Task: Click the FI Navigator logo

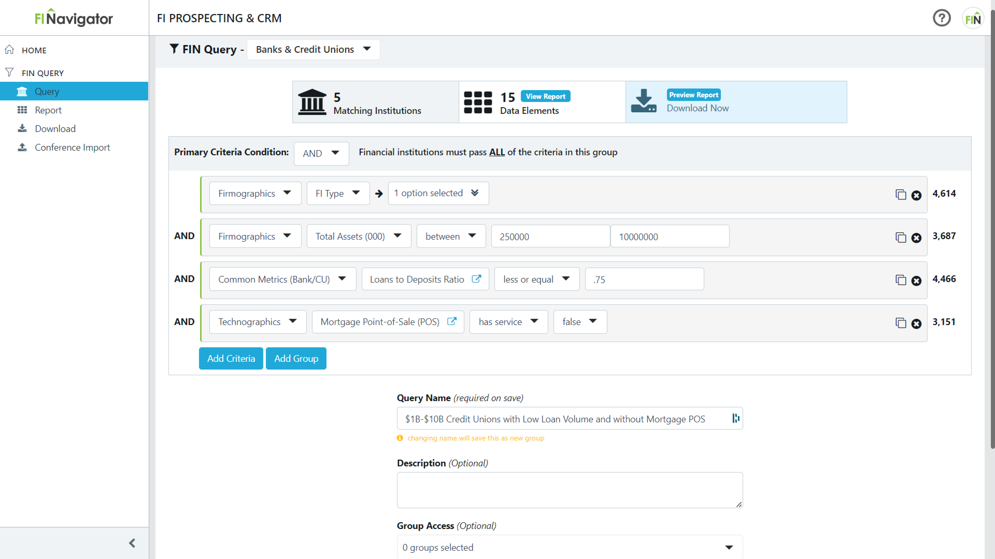Action: [x=74, y=18]
